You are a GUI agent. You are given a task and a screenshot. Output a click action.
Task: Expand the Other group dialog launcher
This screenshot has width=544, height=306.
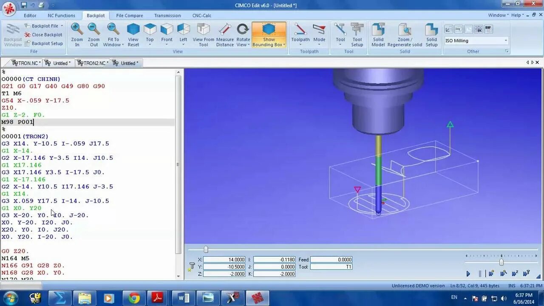click(507, 51)
